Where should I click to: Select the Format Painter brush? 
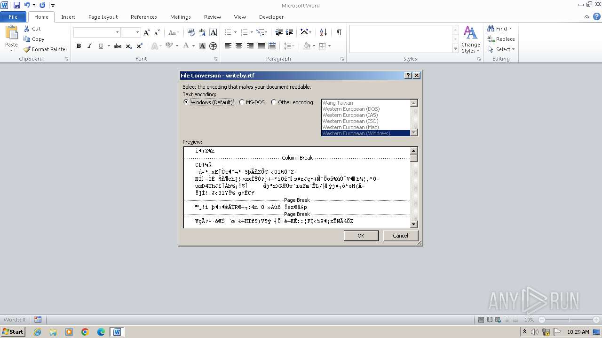click(x=27, y=49)
